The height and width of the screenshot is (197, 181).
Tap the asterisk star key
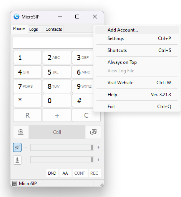27,101
